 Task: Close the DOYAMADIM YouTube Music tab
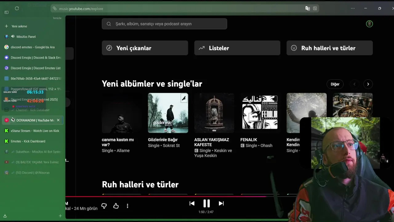(58, 120)
